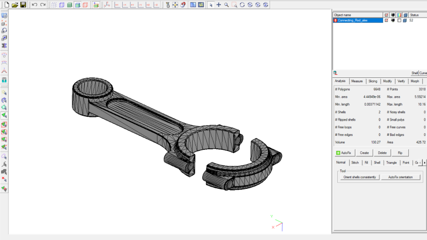Open a file with the folder icon

[15, 5]
